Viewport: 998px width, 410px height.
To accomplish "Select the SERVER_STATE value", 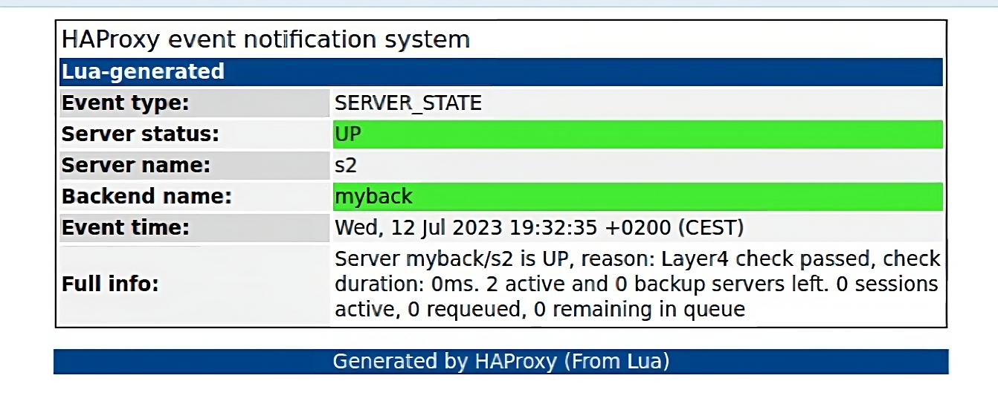I will click(408, 103).
